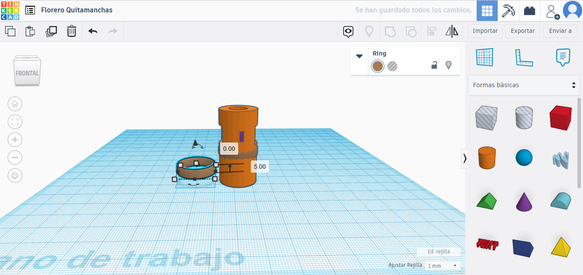
Task: Open the Blocks pickaxe mode
Action: point(508,11)
